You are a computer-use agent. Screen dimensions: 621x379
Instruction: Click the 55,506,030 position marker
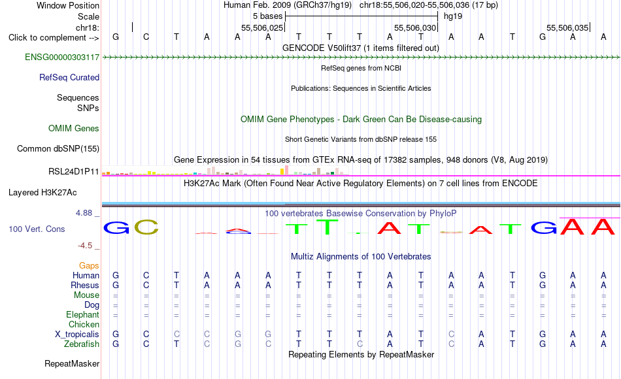415,28
